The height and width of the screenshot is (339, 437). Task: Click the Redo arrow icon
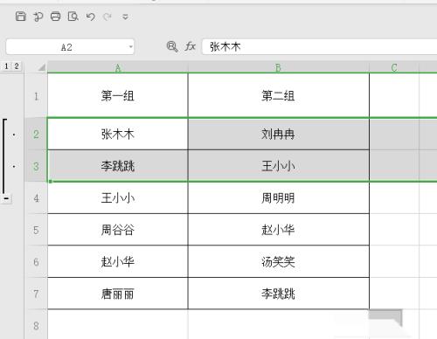(108, 17)
